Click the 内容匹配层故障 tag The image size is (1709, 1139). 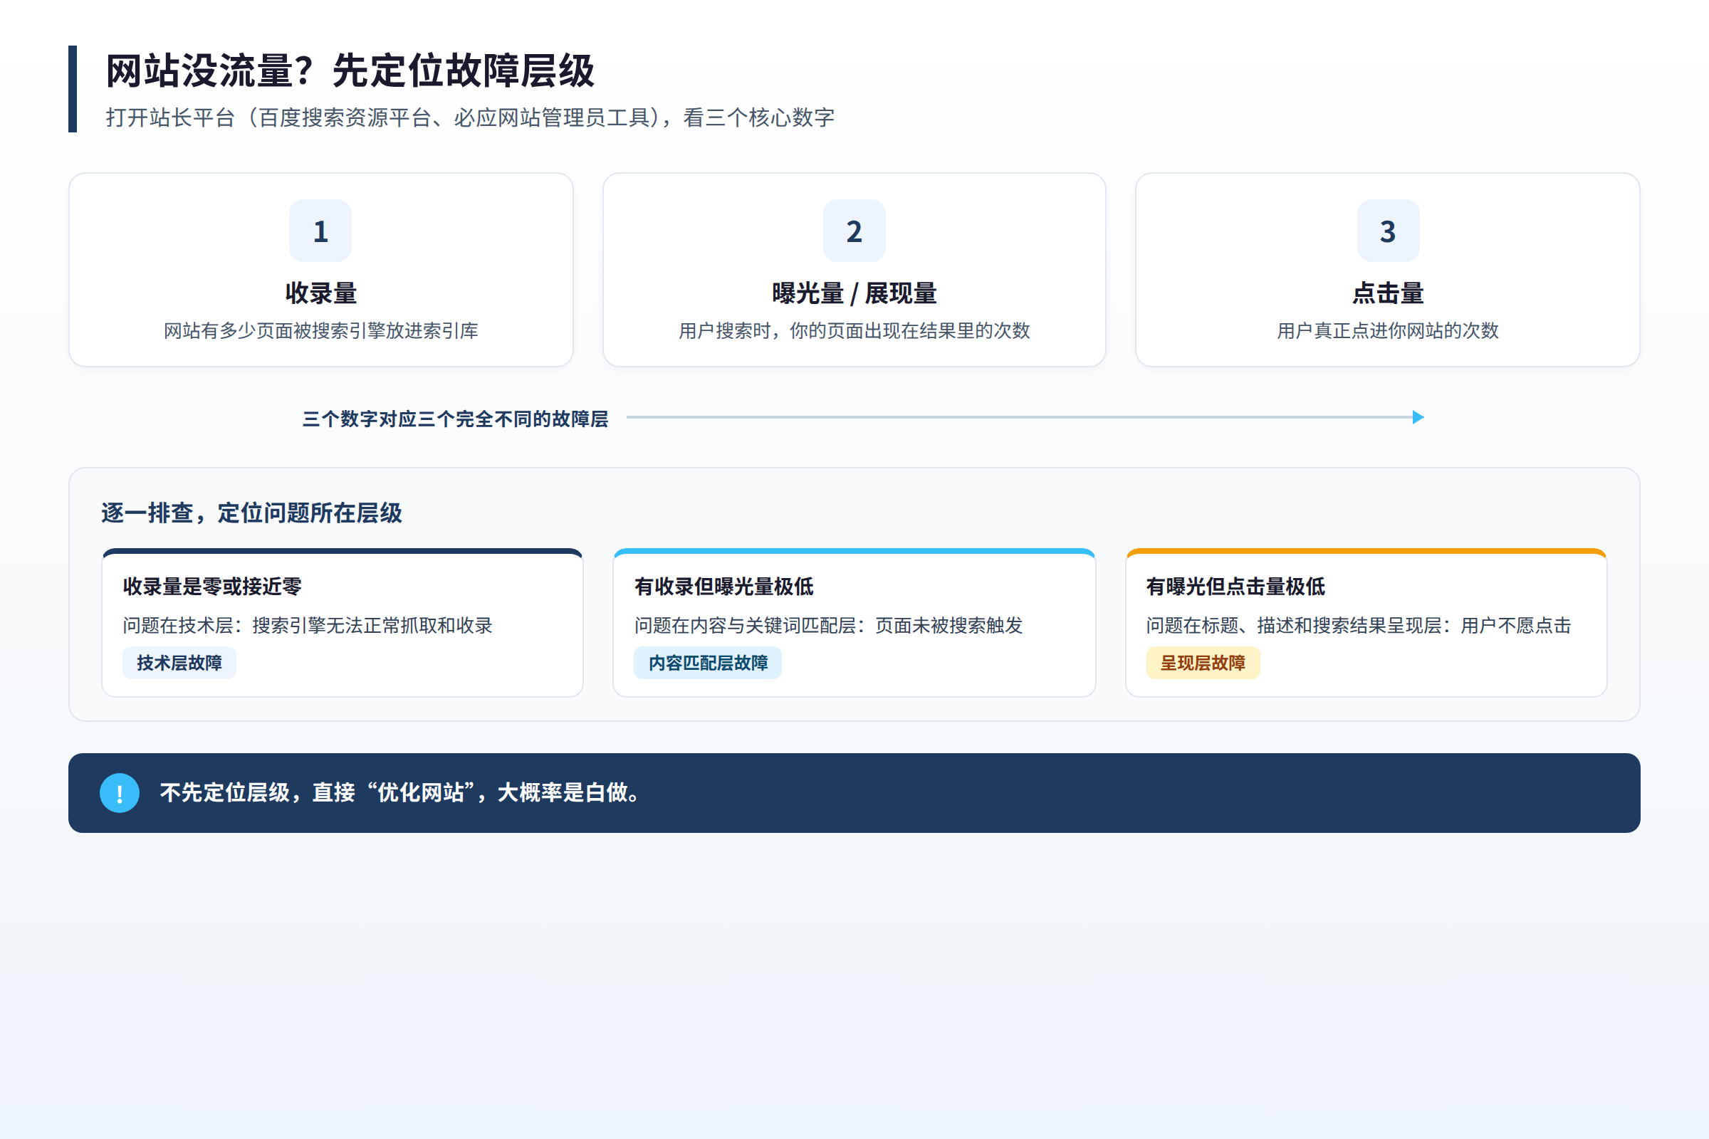coord(708,663)
